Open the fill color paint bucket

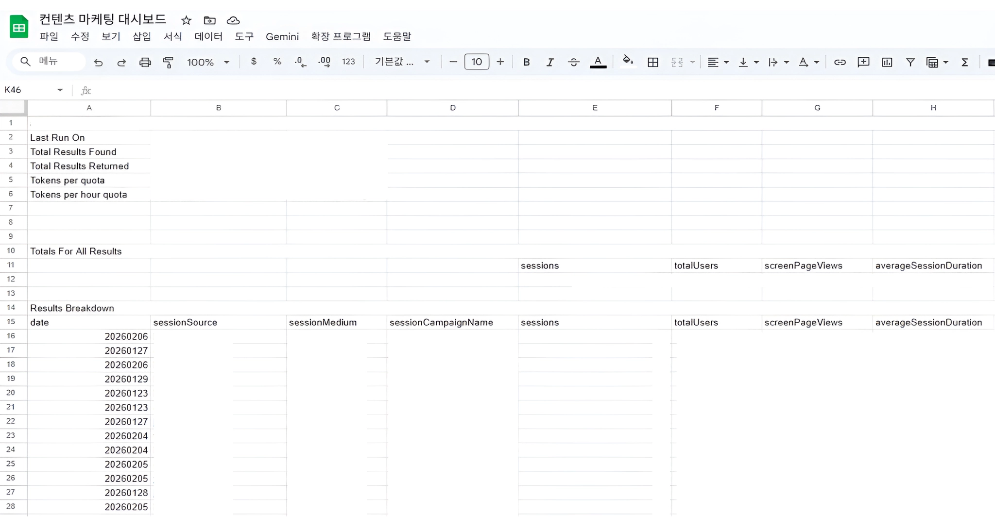[627, 61]
